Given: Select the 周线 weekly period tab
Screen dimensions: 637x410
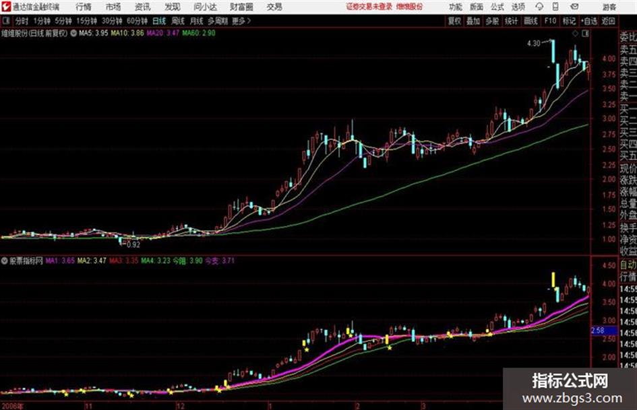Looking at the screenshot, I should (x=178, y=21).
